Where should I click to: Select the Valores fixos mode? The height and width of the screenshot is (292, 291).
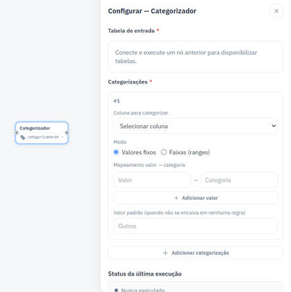116,152
